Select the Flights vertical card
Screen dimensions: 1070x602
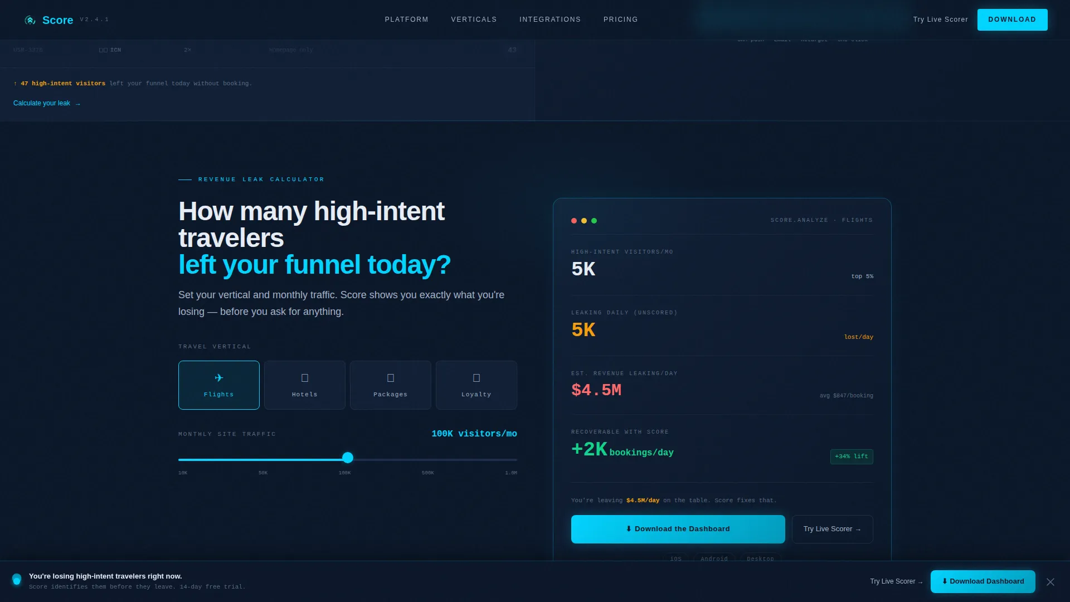point(219,385)
